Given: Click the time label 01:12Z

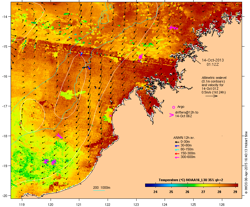Looking at the screenshot, I should click(213, 65).
